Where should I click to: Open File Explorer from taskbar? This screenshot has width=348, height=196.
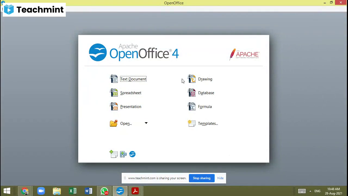pos(57,191)
